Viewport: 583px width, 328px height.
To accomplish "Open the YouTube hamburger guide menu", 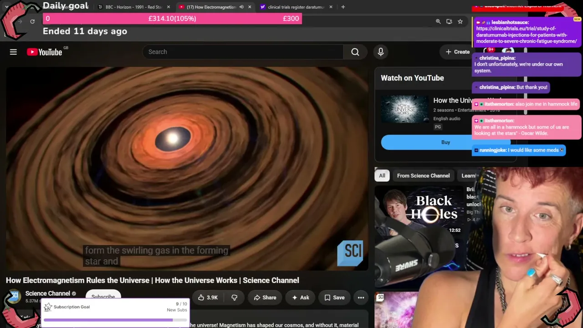I will (13, 52).
